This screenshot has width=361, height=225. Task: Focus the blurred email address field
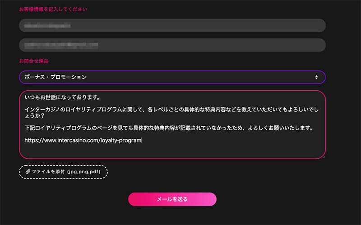pos(172,45)
